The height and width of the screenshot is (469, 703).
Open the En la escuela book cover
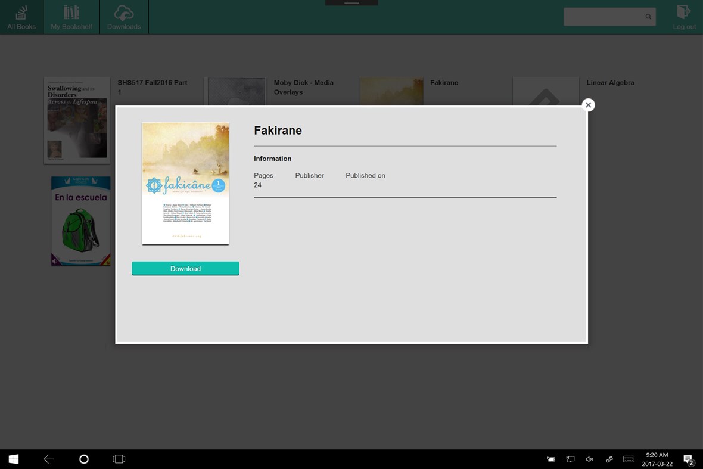(80, 221)
